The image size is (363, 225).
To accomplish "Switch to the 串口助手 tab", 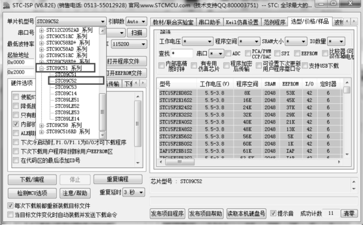I will coord(209,22).
